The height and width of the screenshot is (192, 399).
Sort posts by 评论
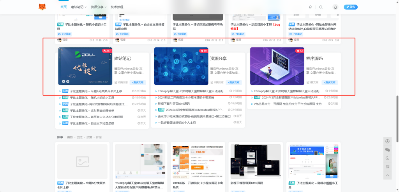tap(99, 137)
